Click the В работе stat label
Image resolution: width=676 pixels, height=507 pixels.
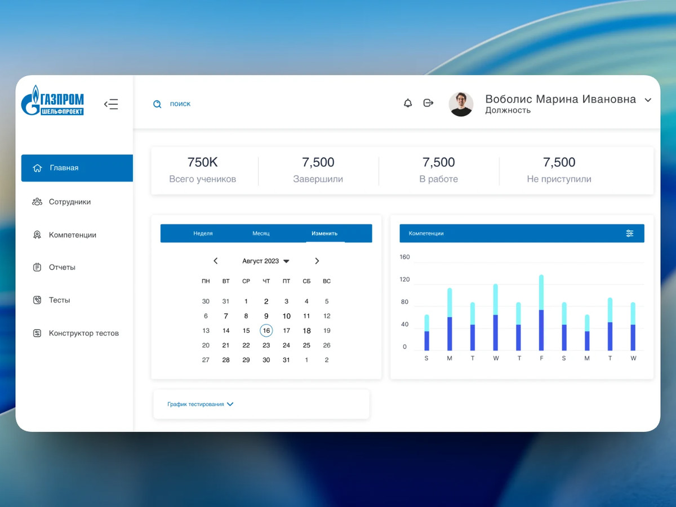coord(439,179)
